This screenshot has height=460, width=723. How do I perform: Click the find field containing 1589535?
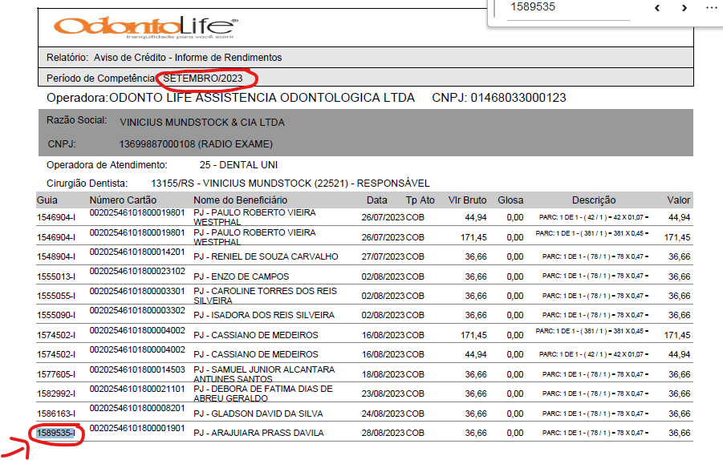click(569, 8)
